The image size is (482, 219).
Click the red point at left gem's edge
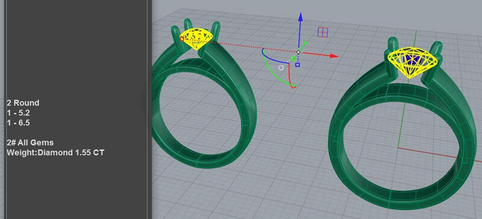coord(182,39)
